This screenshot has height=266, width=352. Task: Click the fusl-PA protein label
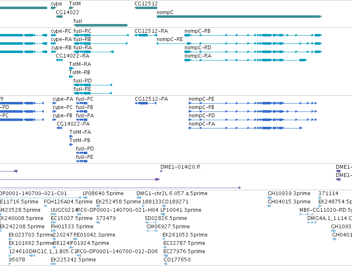pos(85,116)
